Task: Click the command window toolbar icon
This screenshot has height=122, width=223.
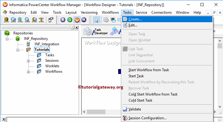Action: tap(113, 20)
